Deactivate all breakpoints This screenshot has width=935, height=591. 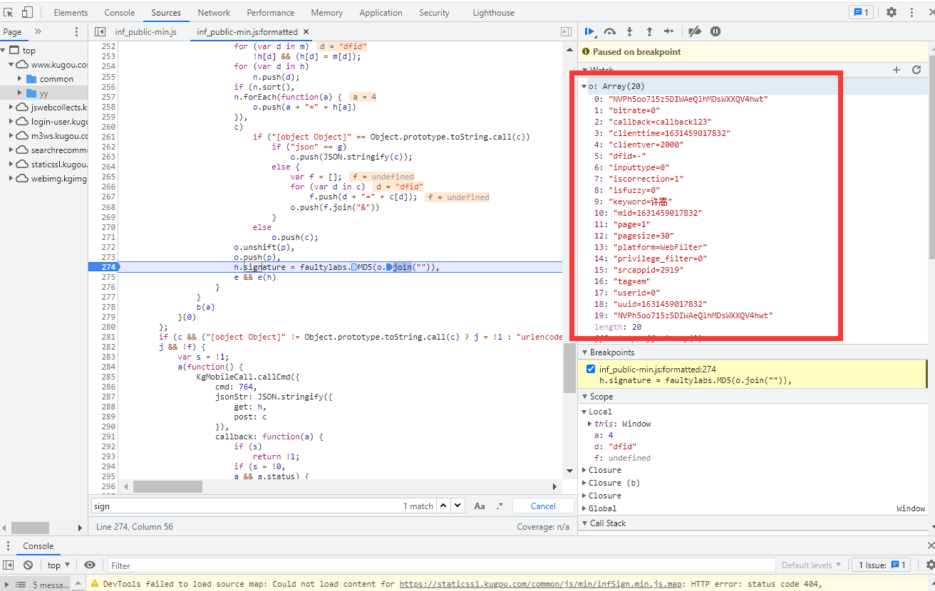coord(695,31)
